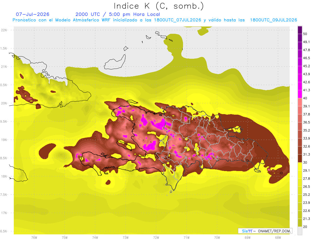Click the legend value '20'
This screenshot has height=241, width=312.
[305, 227]
